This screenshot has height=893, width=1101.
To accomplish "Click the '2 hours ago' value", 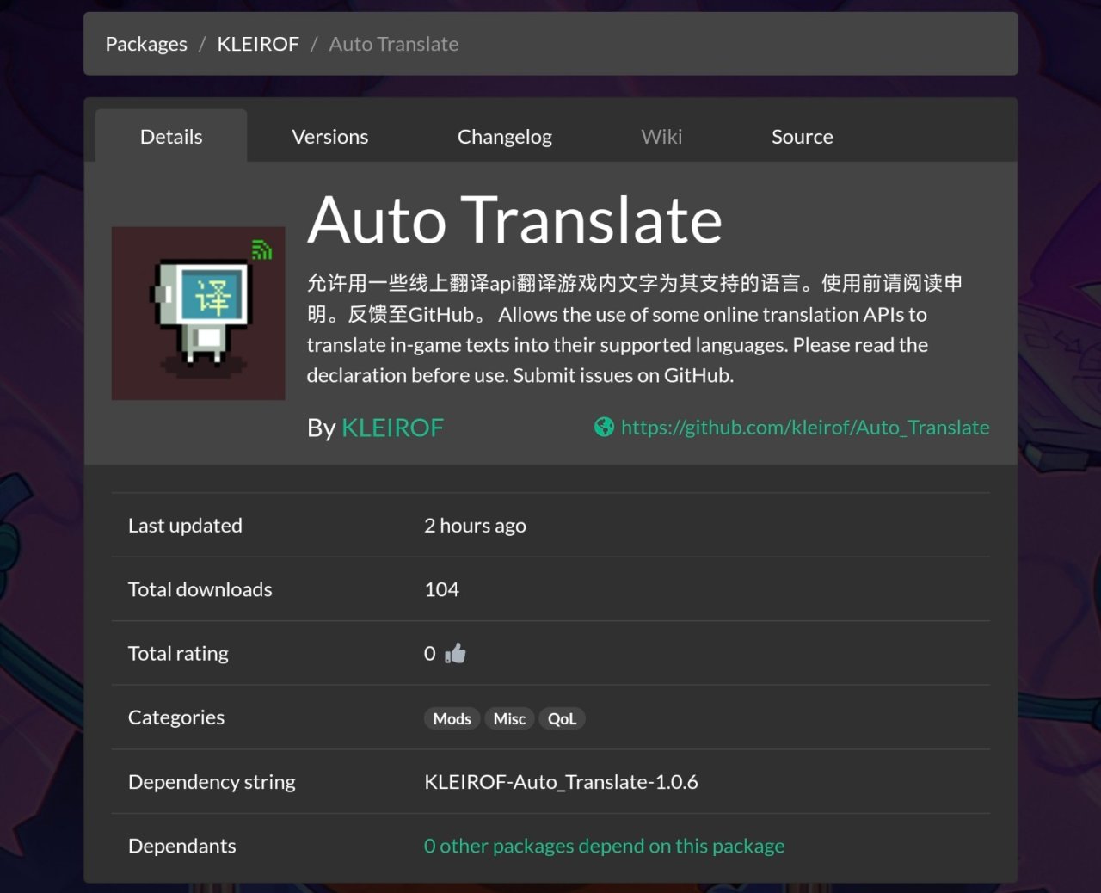I will pyautogui.click(x=475, y=526).
